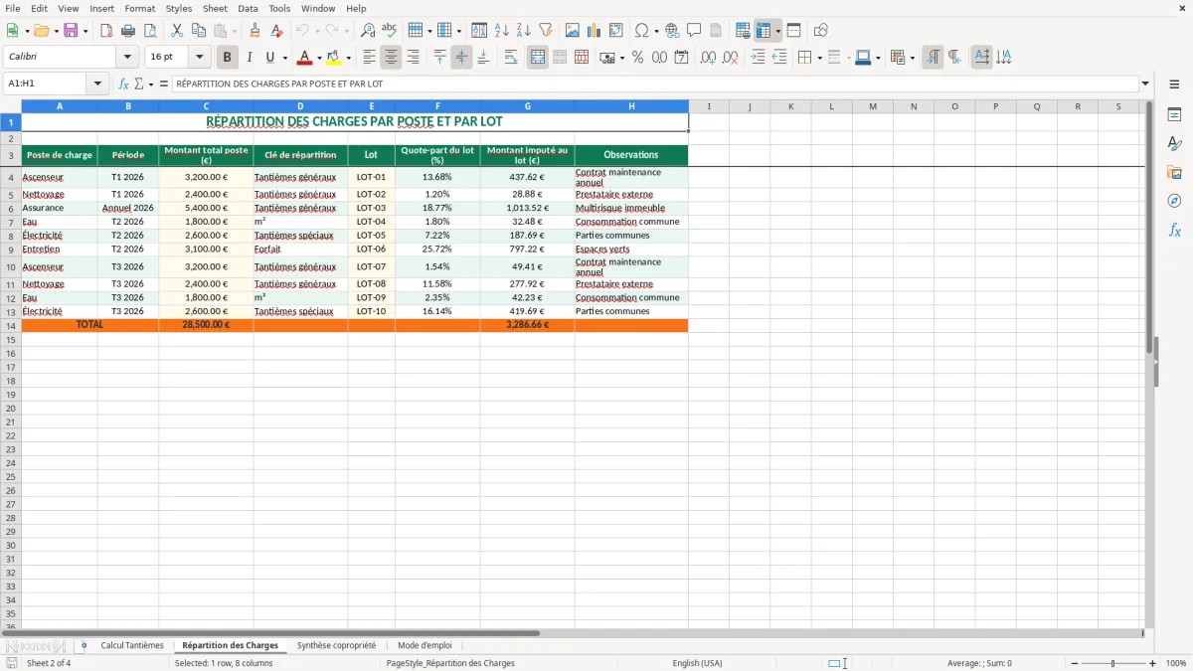Open the Styles menu
This screenshot has height=671, width=1193.
[x=179, y=8]
